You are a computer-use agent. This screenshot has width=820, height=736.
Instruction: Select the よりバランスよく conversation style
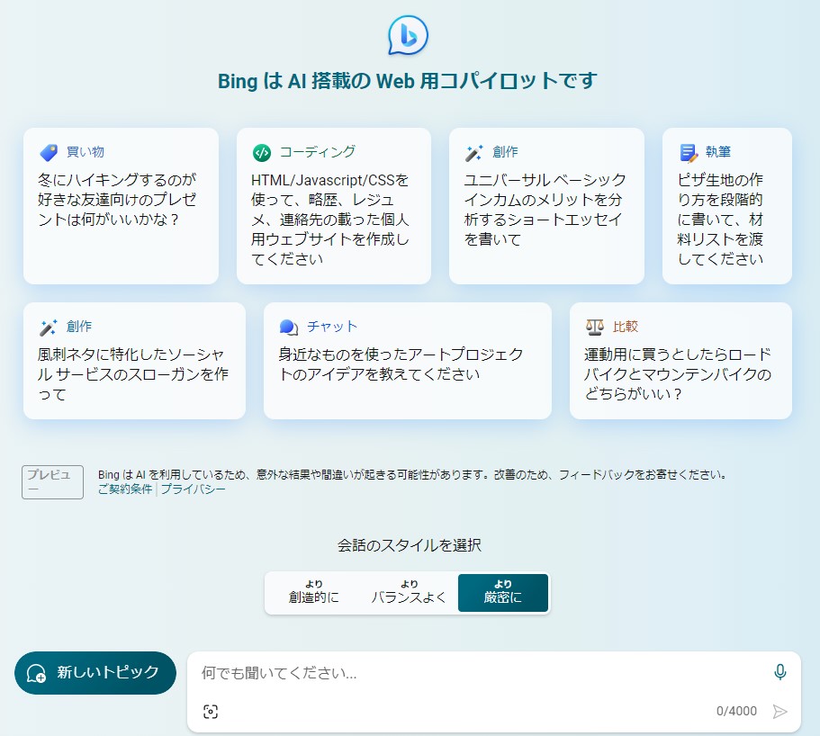coord(409,593)
